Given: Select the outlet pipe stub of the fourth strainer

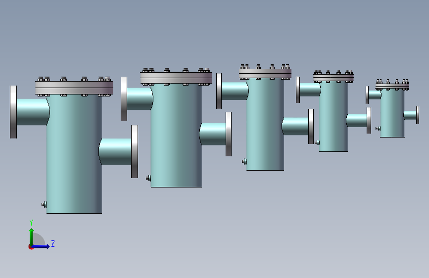Looking at the screenshot, I should 356,120.
